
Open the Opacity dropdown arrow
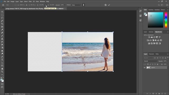point(167,61)
